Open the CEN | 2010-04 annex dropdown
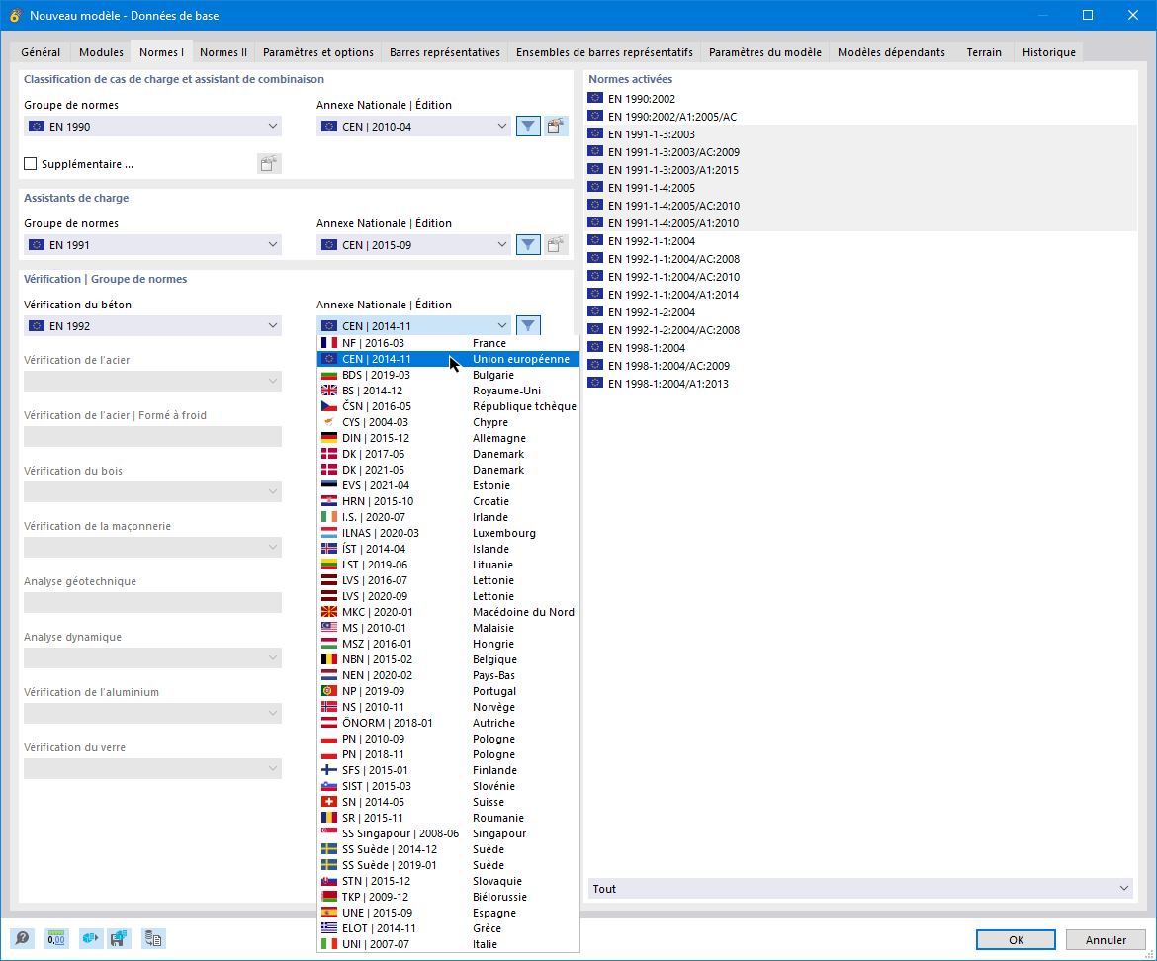Image resolution: width=1157 pixels, height=961 pixels. [414, 127]
